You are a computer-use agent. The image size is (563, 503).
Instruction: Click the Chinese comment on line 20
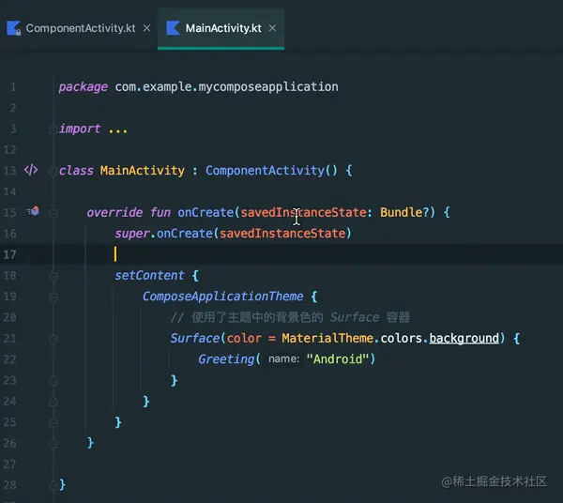(x=290, y=317)
